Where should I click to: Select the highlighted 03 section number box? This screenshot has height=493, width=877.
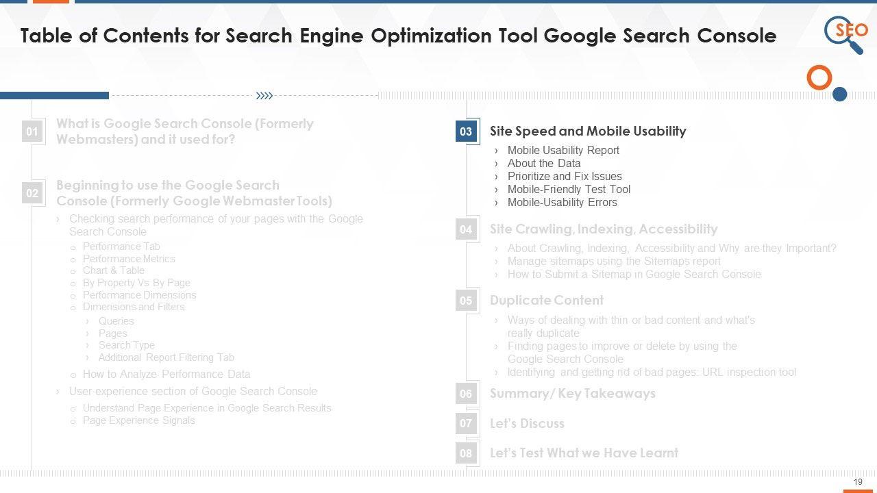(x=466, y=131)
